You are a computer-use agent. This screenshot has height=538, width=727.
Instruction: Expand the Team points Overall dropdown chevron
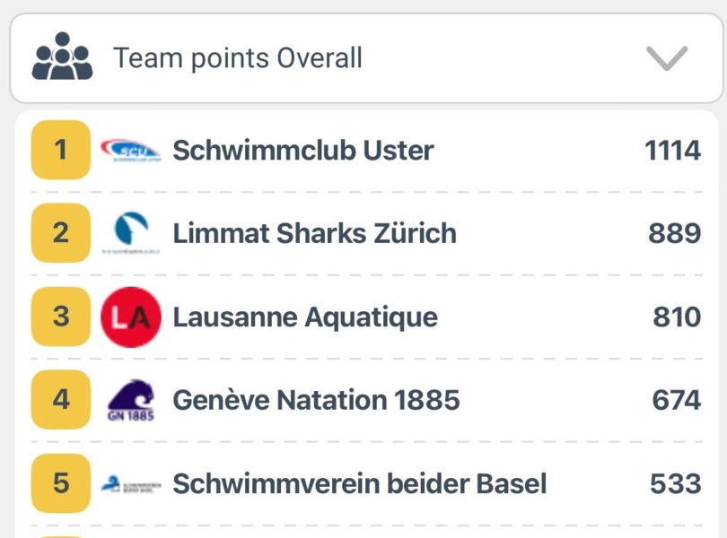(666, 58)
